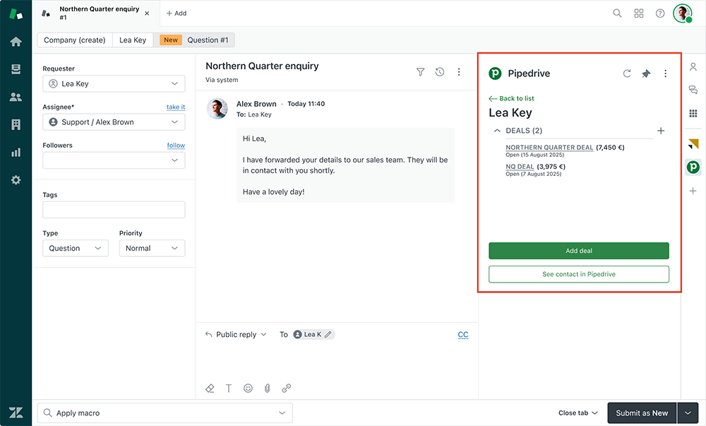Open the Requester Lea Key dropdown
Image resolution: width=706 pixels, height=426 pixels.
coord(114,84)
